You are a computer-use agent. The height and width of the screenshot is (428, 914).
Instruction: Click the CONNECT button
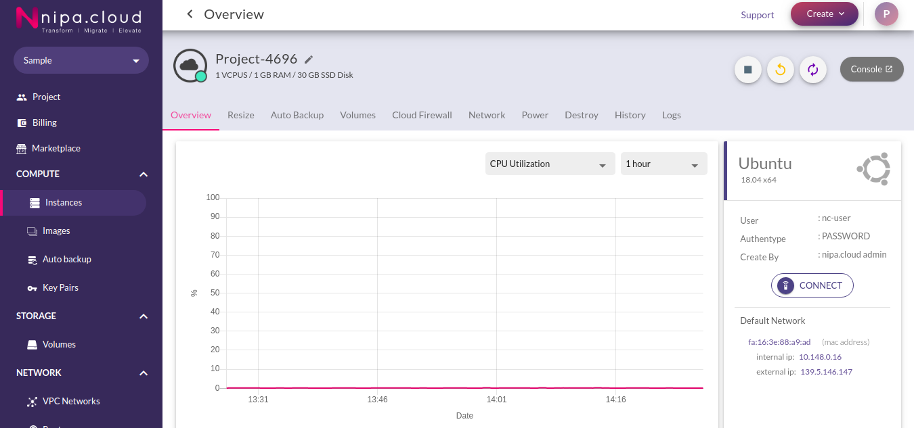coord(812,285)
